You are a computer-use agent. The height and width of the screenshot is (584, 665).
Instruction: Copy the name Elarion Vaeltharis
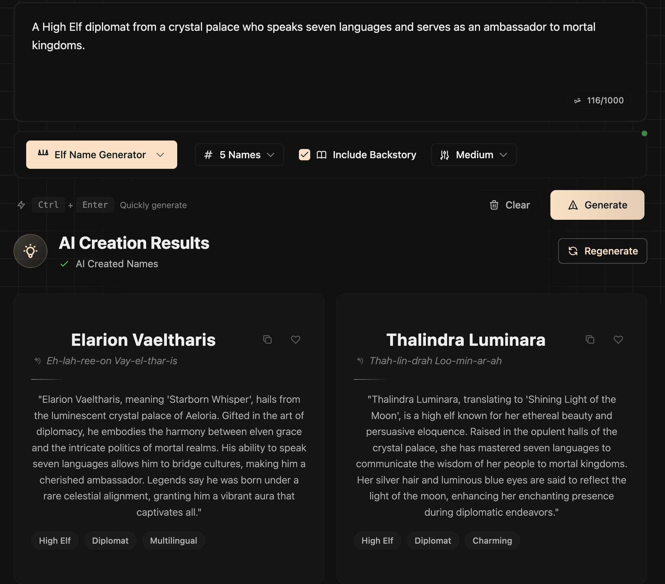(268, 340)
